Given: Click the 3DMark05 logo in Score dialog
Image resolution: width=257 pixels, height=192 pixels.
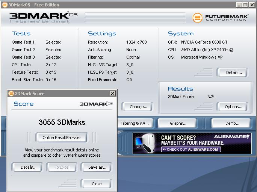Looking at the screenshot, I should [x=96, y=104].
